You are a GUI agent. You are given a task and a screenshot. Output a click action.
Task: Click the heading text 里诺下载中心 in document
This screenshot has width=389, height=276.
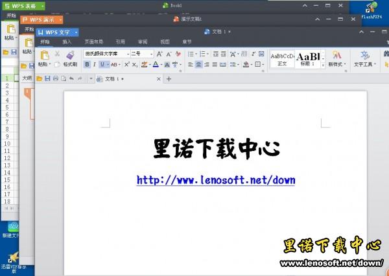[217, 149]
